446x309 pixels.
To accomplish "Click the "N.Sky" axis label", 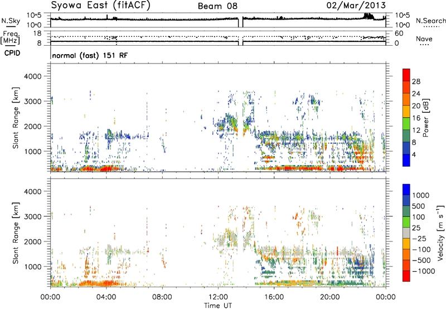I will [11, 21].
